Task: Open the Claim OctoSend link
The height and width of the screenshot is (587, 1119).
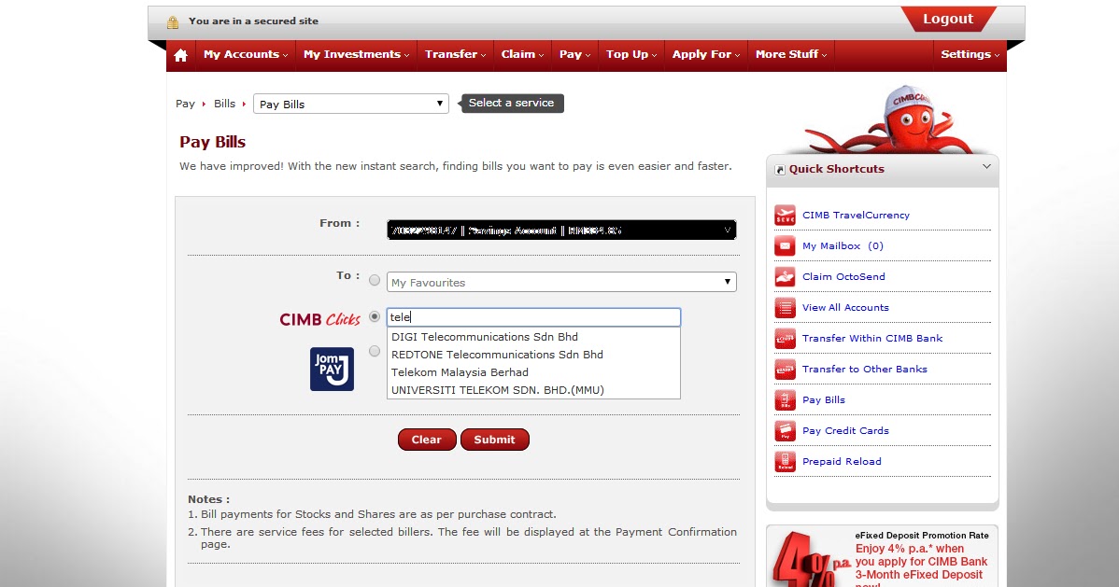Action: click(x=843, y=277)
